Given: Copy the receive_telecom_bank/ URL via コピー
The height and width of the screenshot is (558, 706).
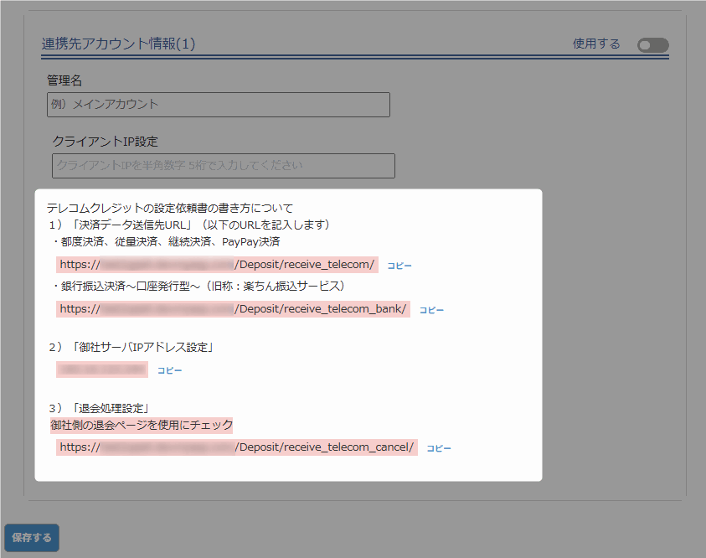Looking at the screenshot, I should [x=431, y=310].
